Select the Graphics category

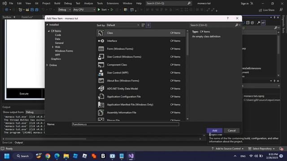click(56, 59)
